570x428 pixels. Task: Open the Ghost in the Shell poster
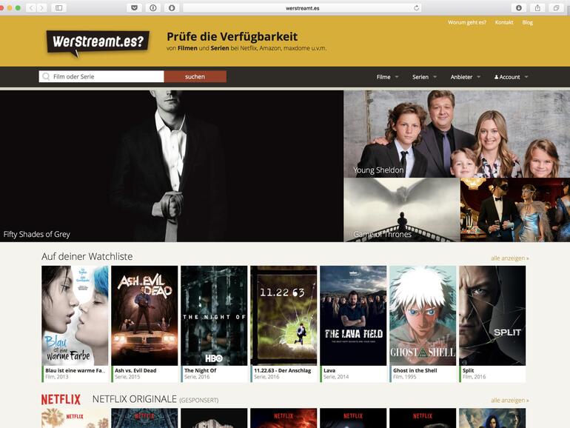click(423, 315)
